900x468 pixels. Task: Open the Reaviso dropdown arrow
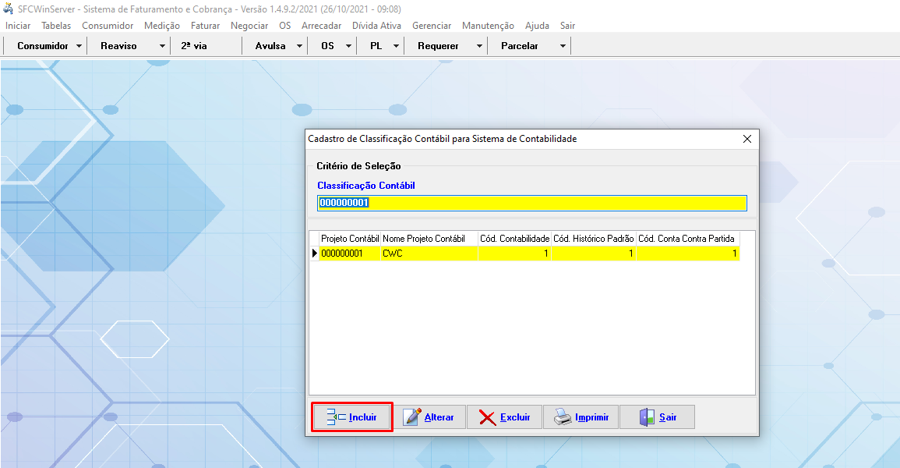pos(162,46)
